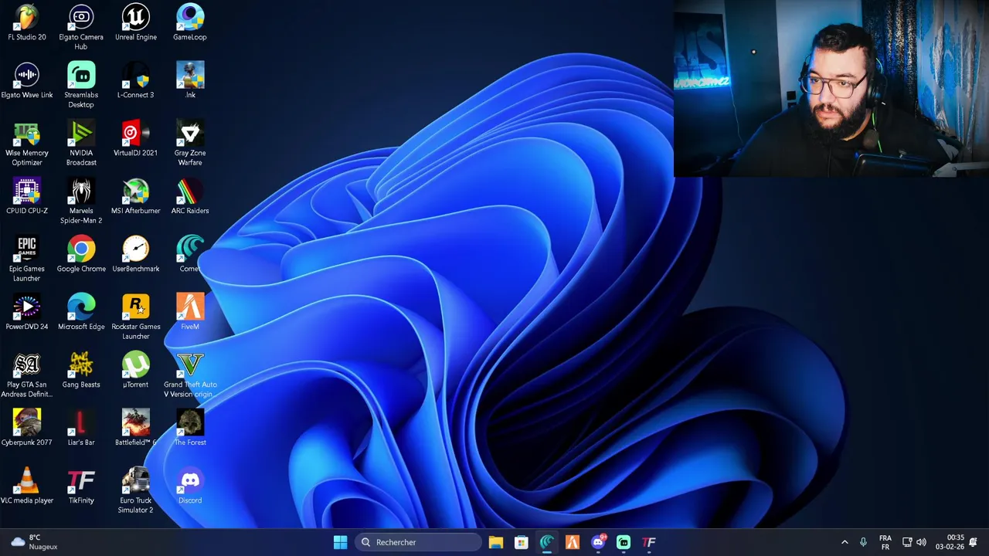Select FiveM desktop shortcut

click(x=190, y=312)
